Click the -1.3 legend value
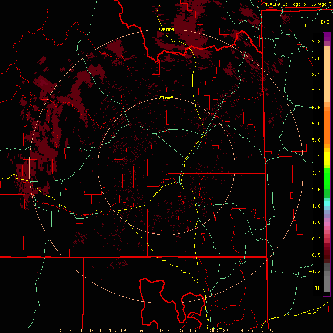333x333 pixels. pyautogui.click(x=315, y=272)
